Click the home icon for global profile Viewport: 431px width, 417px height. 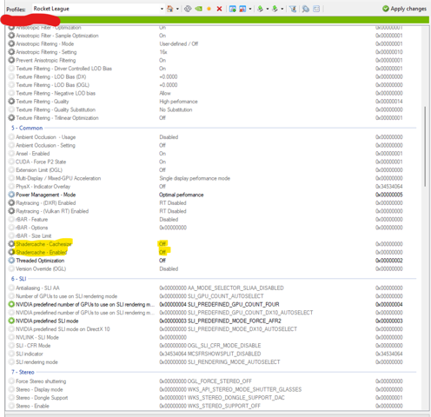click(x=170, y=9)
